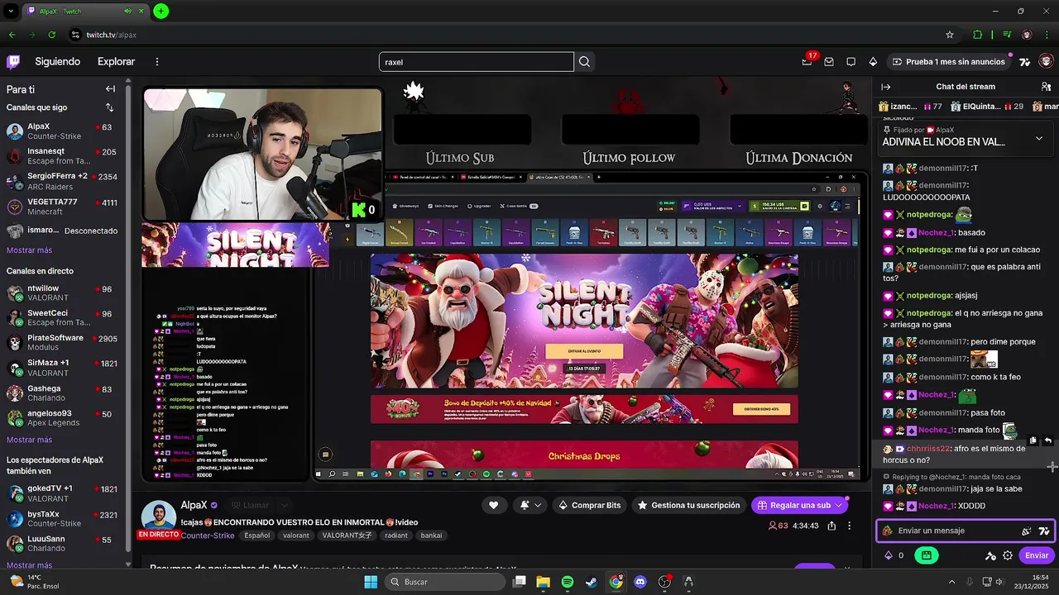Screen dimensions: 1059x595
Task: Open the Twitch more options menu
Action: [x=157, y=61]
